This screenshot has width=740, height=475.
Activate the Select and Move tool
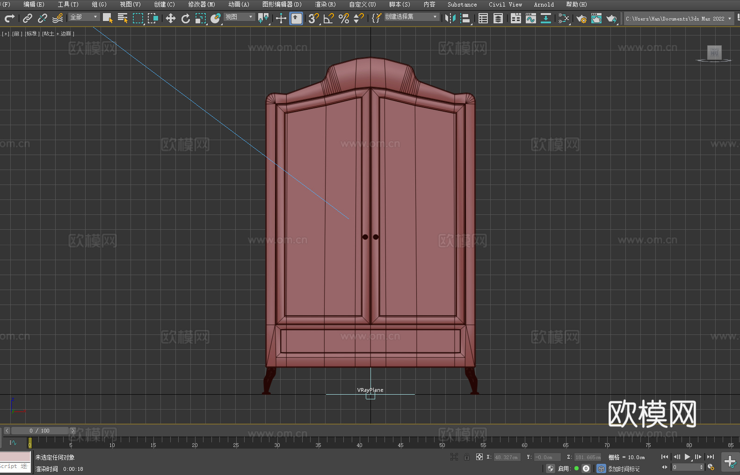[171, 18]
